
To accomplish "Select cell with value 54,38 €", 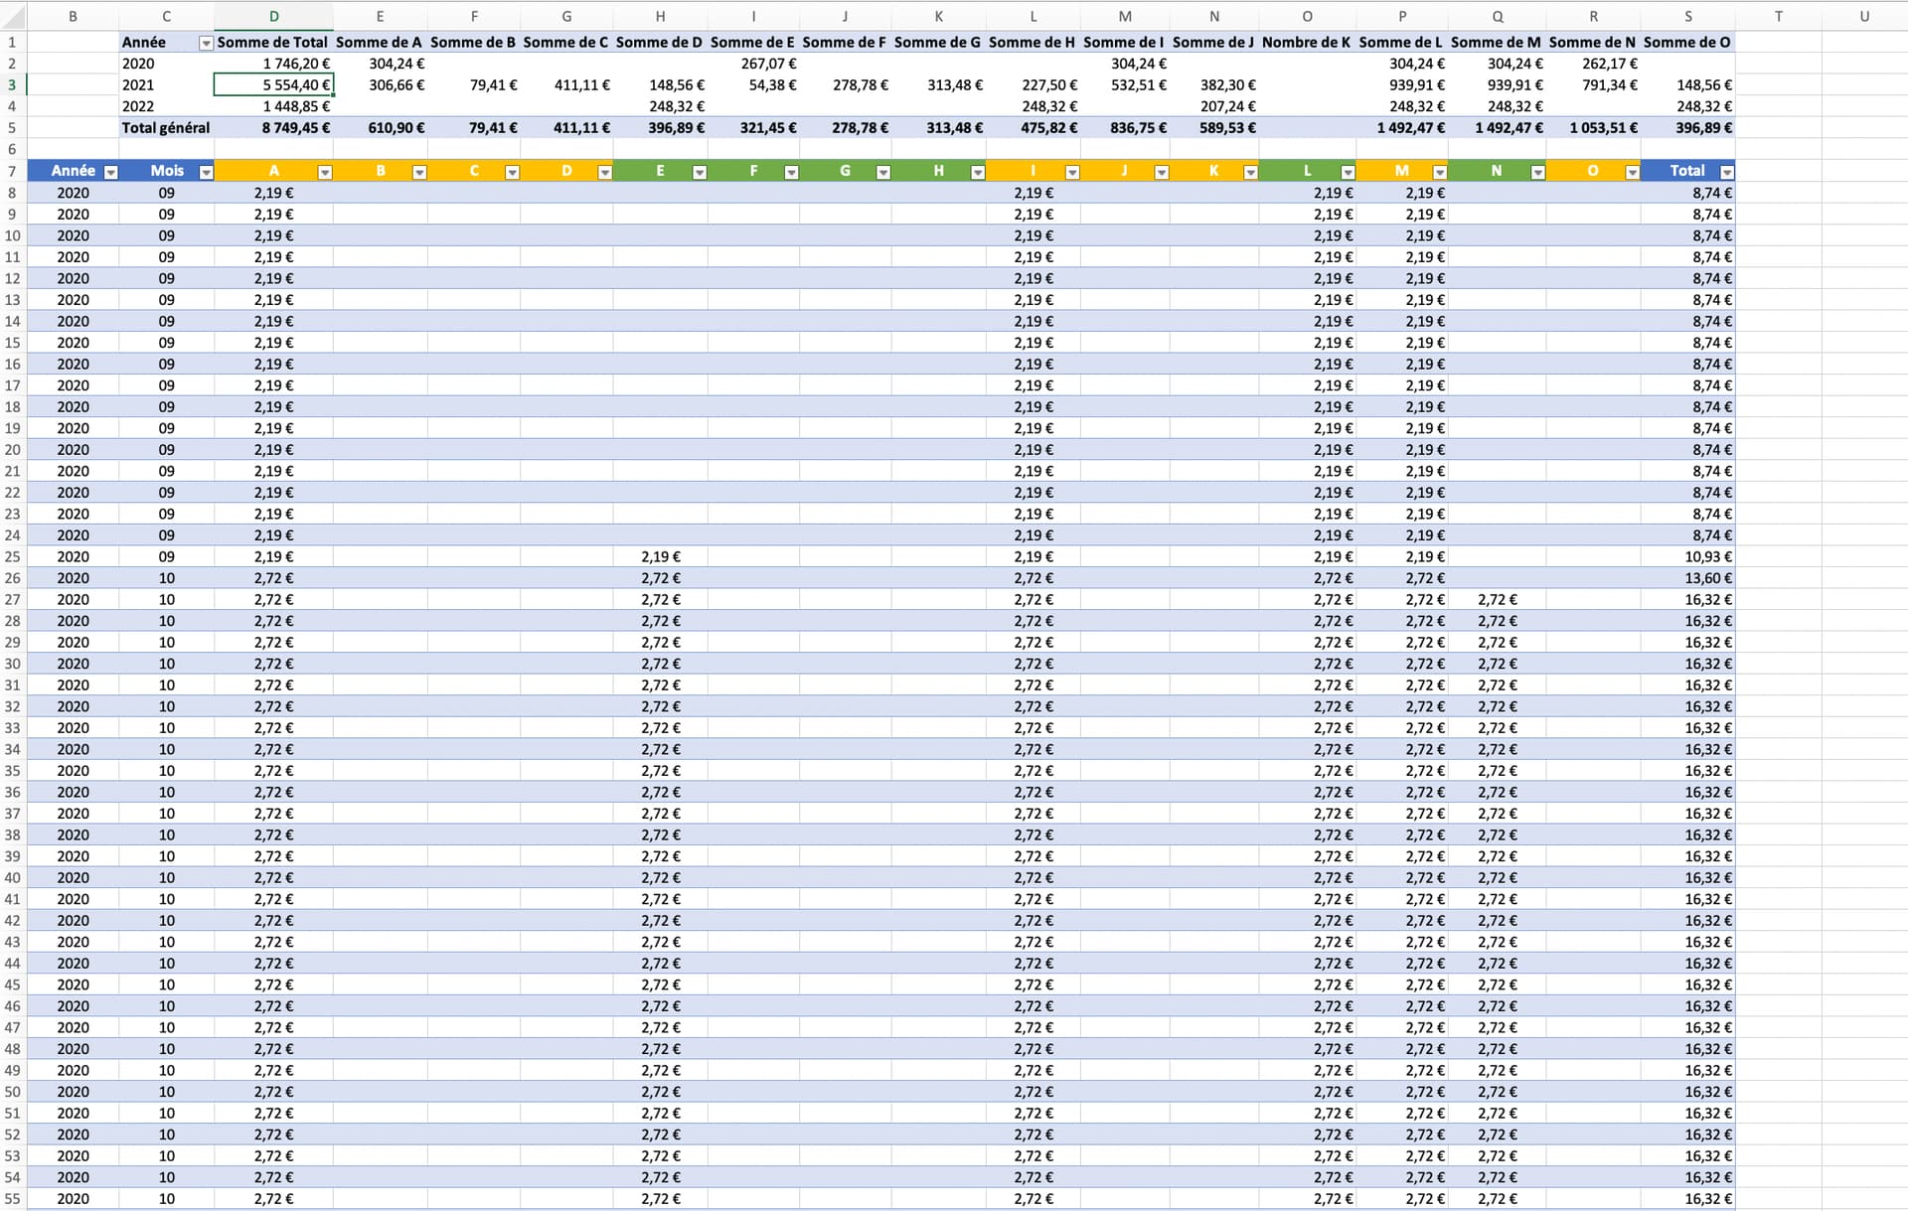I will coord(753,85).
